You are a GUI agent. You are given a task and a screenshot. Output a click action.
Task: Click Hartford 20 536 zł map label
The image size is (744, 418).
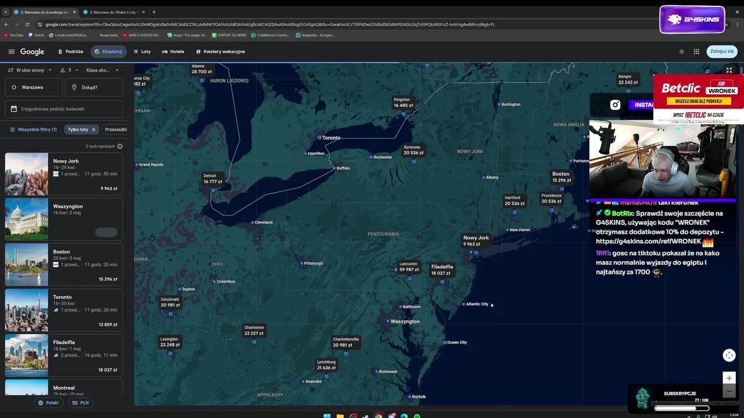514,201
